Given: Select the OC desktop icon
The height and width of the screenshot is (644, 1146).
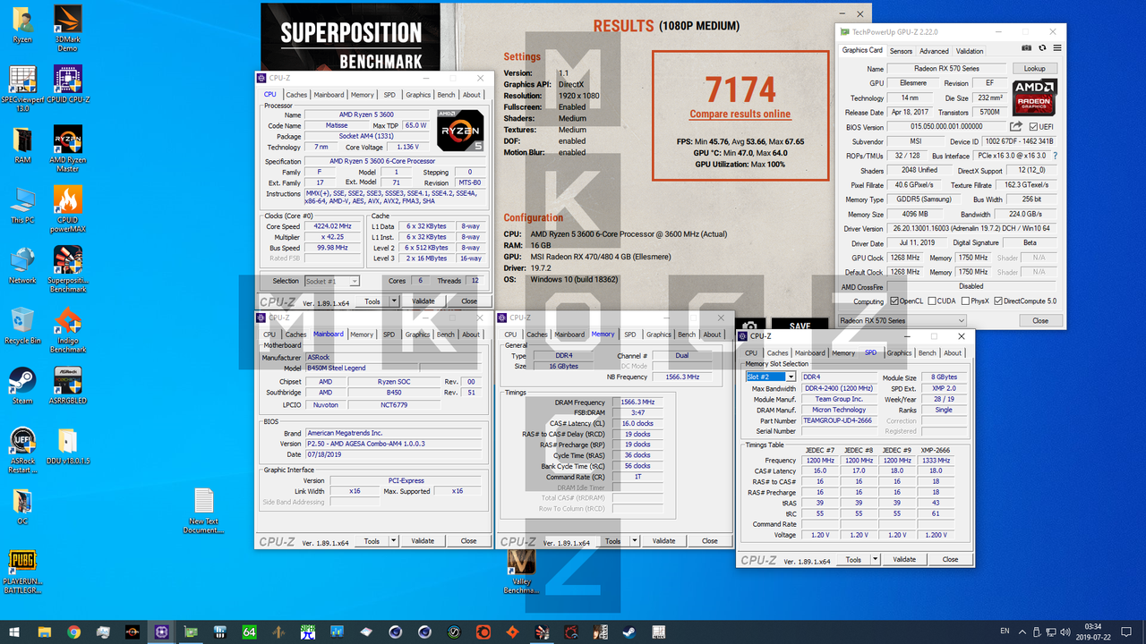Looking at the screenshot, I should click(x=22, y=506).
